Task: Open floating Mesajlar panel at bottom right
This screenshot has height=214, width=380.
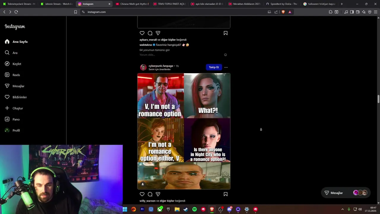Action: tap(346, 193)
